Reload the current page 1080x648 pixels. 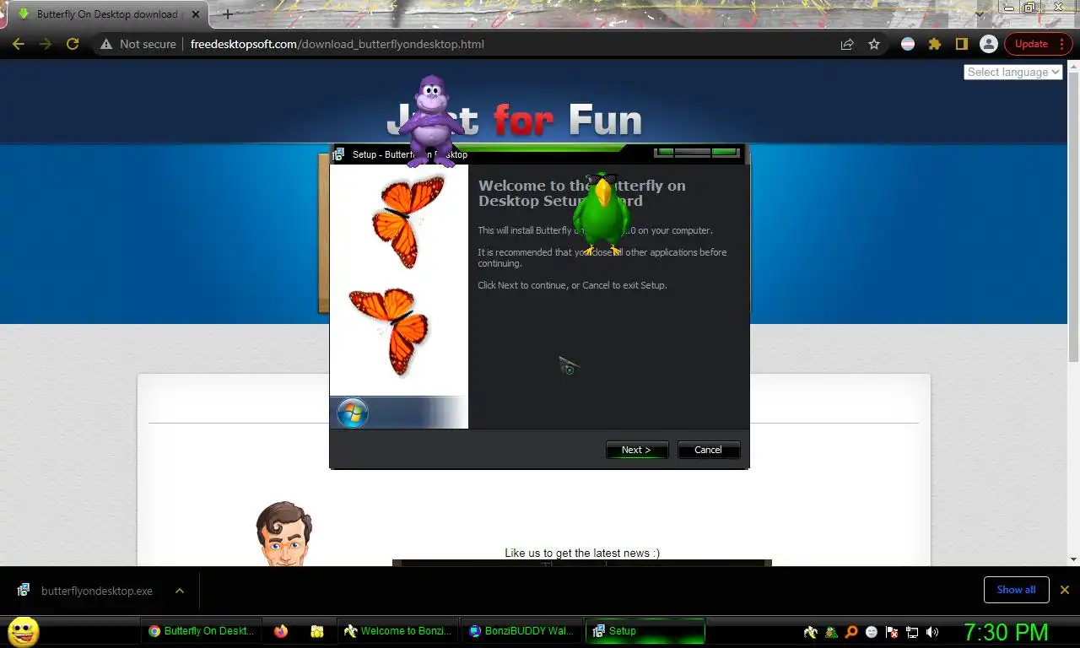pyautogui.click(x=73, y=44)
